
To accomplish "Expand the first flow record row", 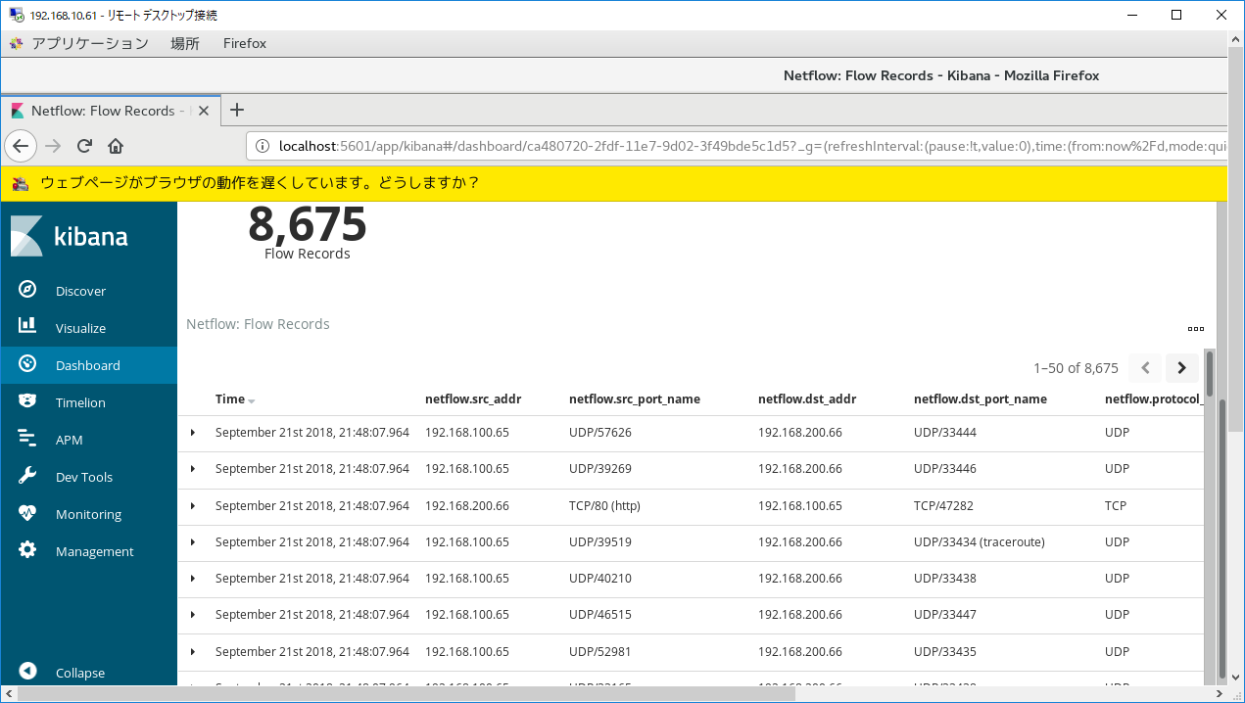I will point(193,432).
